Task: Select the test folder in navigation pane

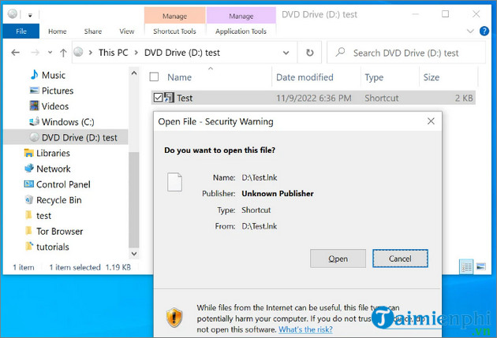Action: (43, 216)
